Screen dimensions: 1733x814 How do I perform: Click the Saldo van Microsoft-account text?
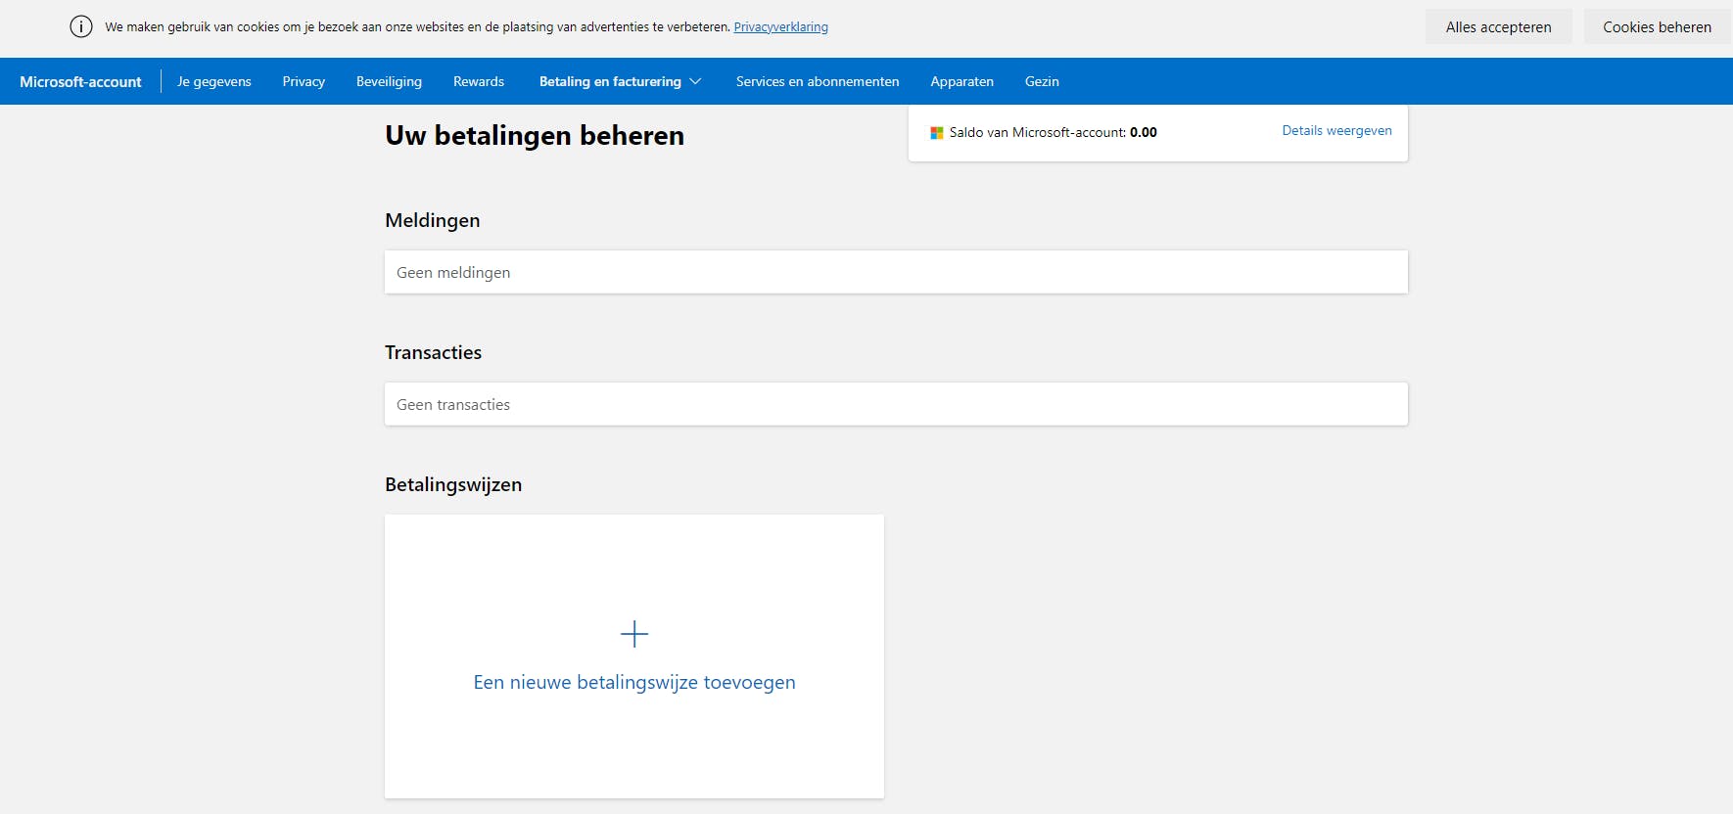pos(1054,132)
